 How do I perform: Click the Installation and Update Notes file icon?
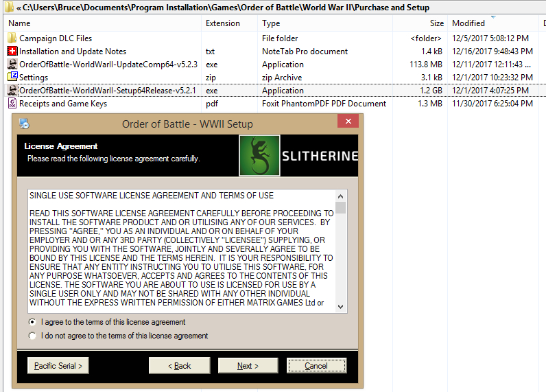[12, 51]
